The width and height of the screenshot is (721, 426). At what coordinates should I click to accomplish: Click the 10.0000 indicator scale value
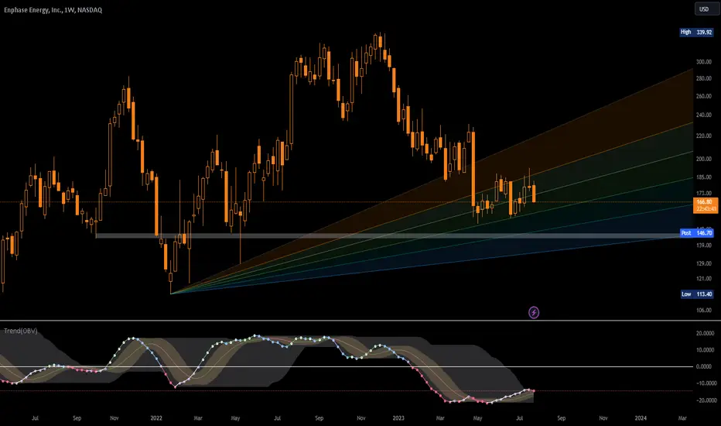(706, 350)
